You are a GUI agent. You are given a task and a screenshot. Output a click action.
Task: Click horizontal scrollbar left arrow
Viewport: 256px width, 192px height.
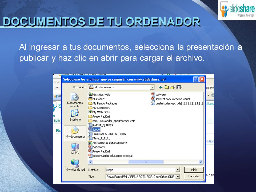click(90, 162)
